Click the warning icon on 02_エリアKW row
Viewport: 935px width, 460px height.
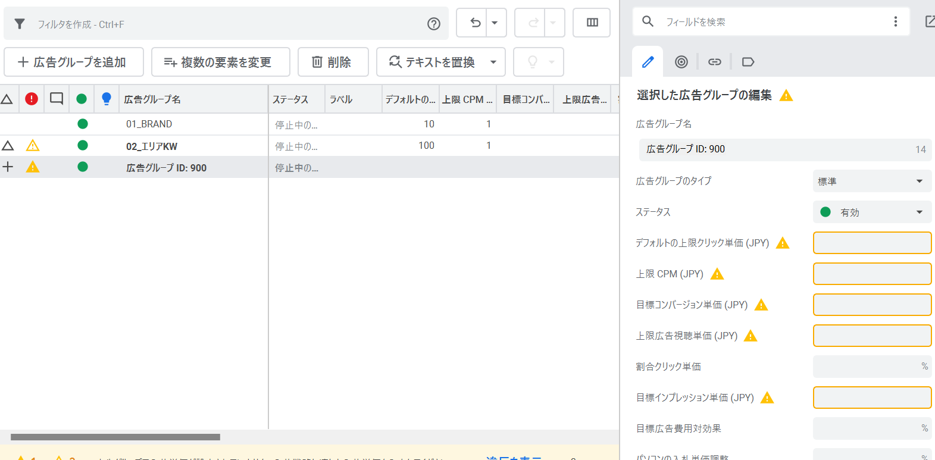[x=33, y=145]
